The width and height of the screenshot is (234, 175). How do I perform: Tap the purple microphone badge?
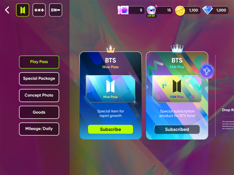tap(207, 71)
